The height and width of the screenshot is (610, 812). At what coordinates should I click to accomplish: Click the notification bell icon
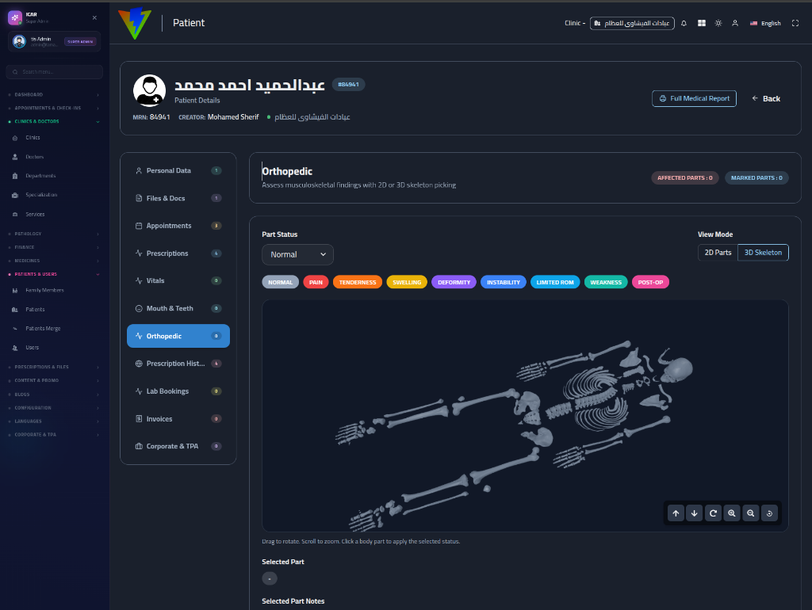pos(684,23)
